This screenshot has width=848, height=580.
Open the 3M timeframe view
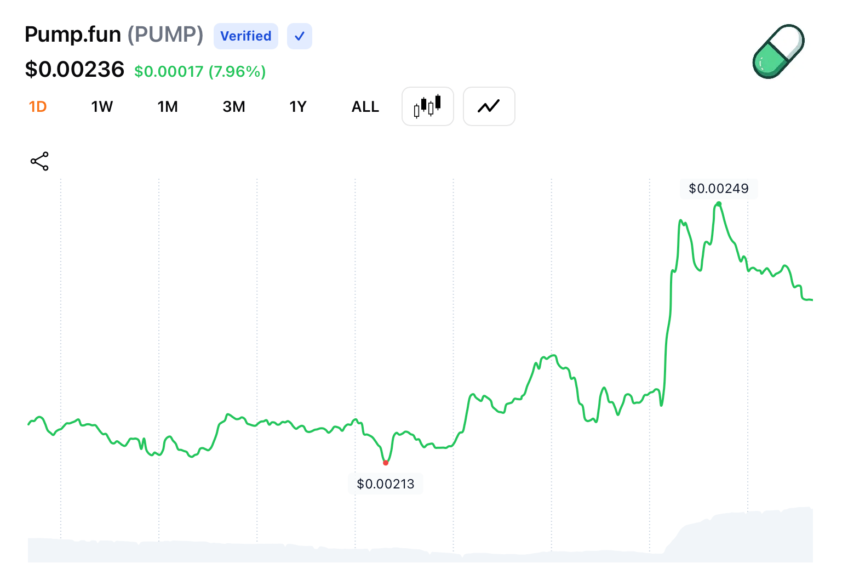234,106
